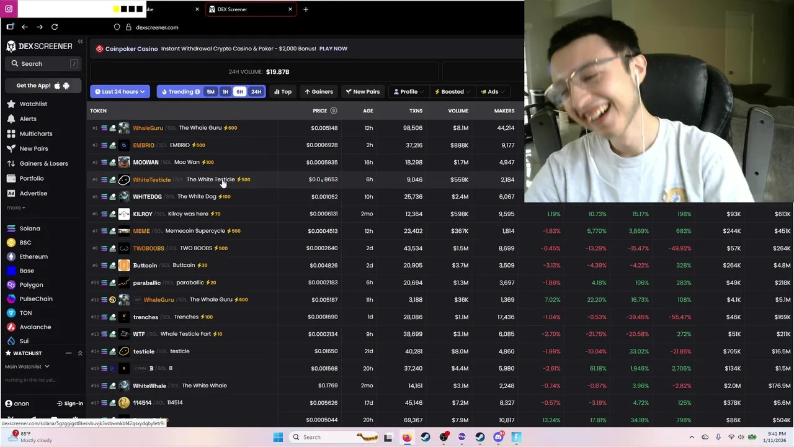
Task: Focus the sidebar Search field
Action: coord(43,63)
